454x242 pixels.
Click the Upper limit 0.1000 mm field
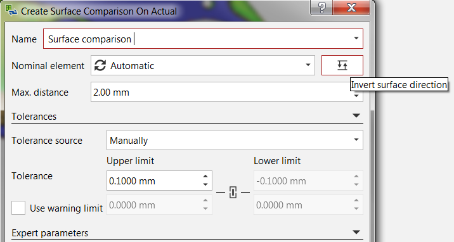154,181
